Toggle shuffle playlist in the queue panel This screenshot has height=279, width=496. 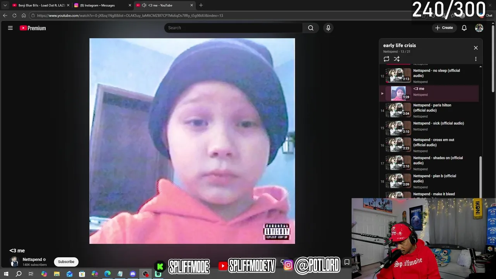pos(397,59)
